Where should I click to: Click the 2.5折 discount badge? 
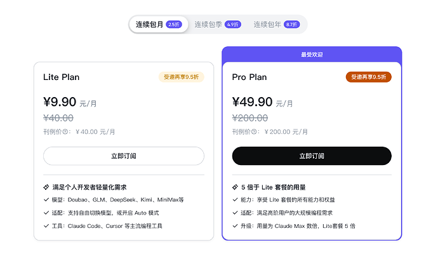174,25
